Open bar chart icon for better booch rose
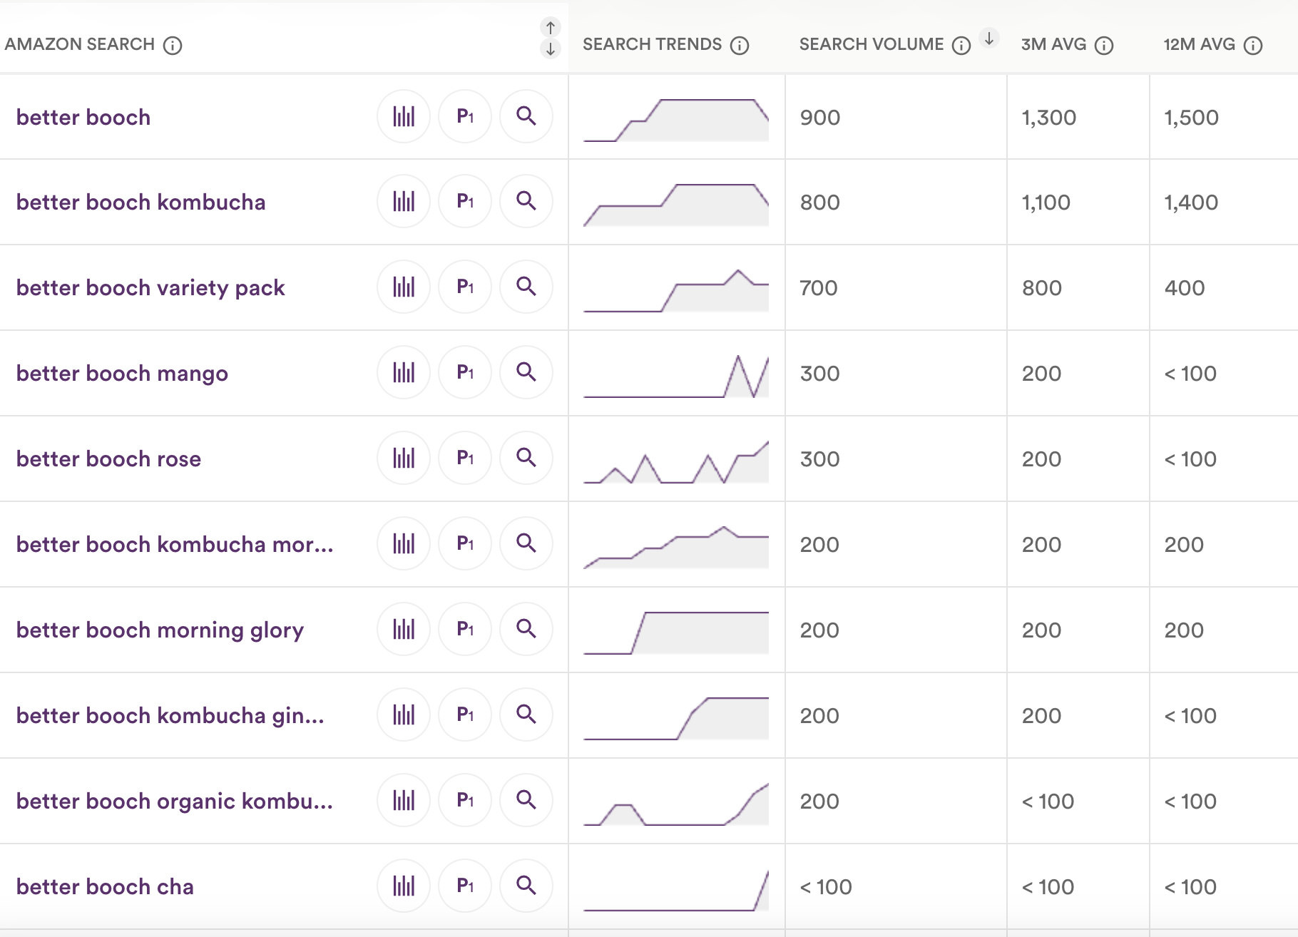Screen dimensions: 1298x937 coord(404,459)
